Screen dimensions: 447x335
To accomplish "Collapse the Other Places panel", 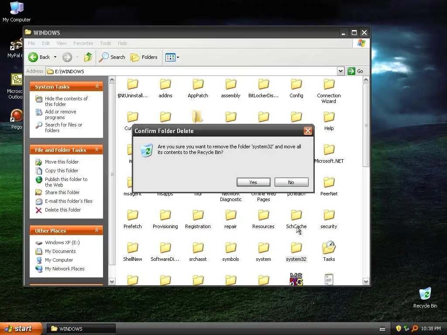I will tap(97, 230).
